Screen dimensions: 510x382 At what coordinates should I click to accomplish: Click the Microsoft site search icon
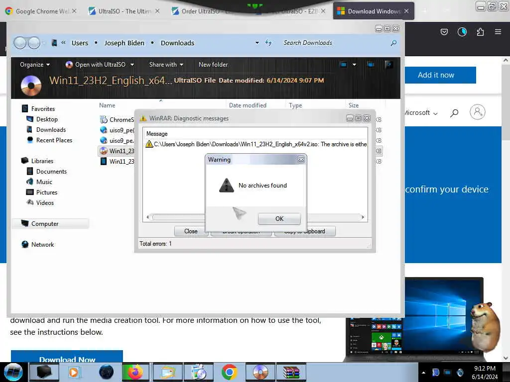(x=454, y=113)
